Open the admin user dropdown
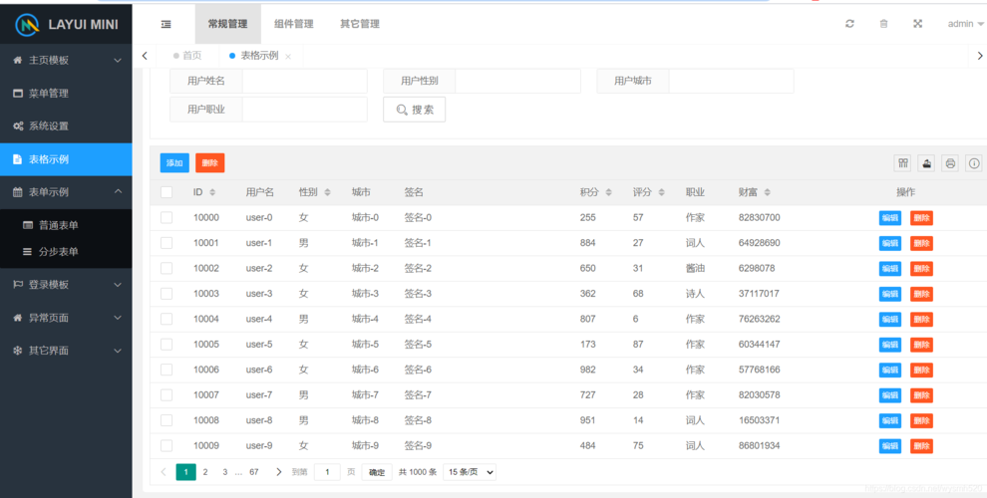This screenshot has height=498, width=987. coord(966,24)
